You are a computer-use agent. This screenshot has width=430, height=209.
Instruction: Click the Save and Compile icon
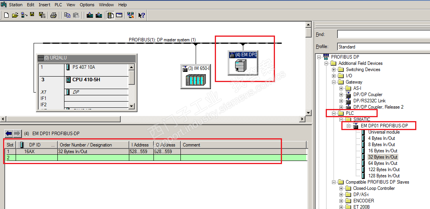42,15
